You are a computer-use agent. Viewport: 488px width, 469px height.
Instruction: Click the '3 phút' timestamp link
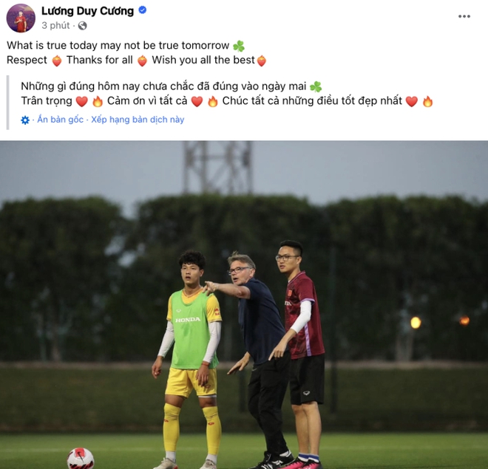(55, 25)
